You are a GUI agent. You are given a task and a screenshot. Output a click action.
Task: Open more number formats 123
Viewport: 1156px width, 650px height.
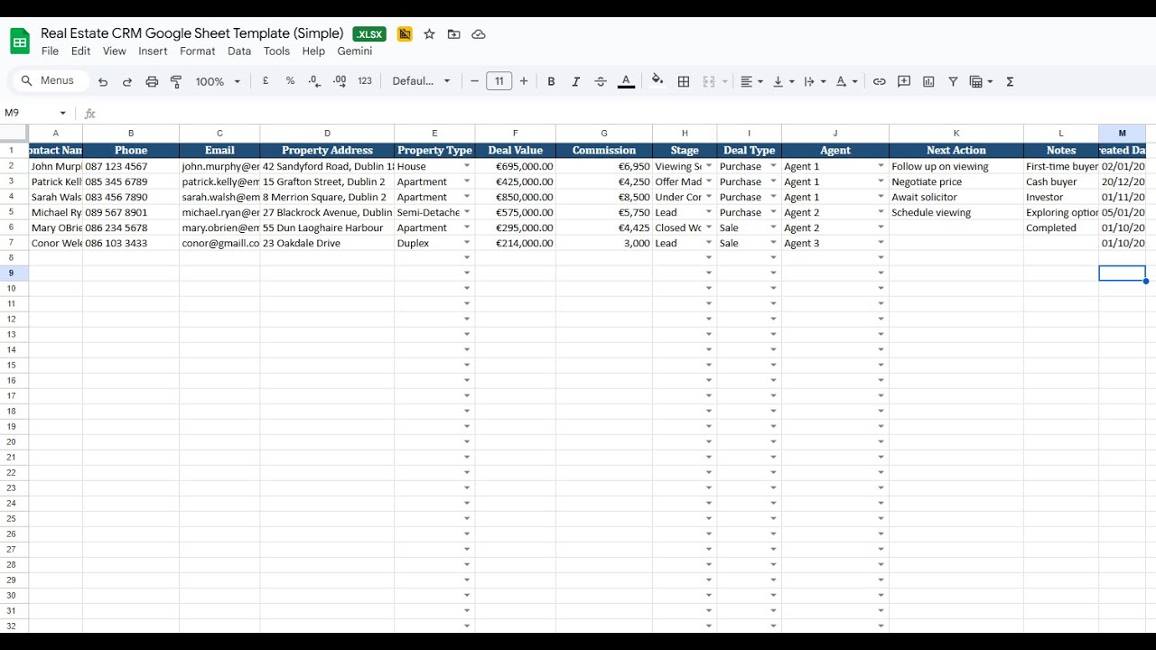coord(365,81)
